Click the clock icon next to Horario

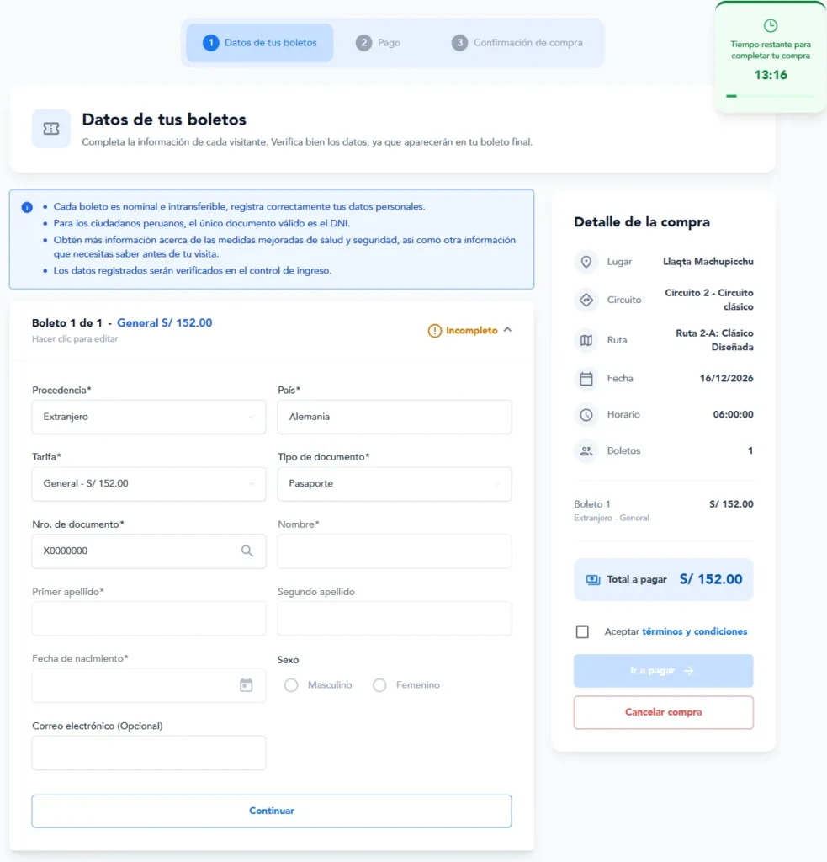586,415
